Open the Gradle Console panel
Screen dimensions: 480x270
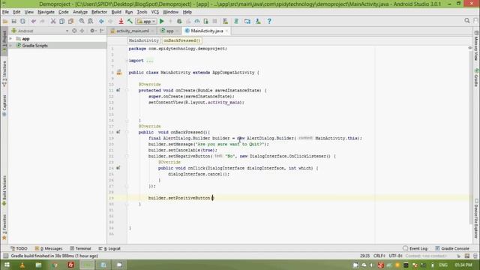tap(452, 248)
